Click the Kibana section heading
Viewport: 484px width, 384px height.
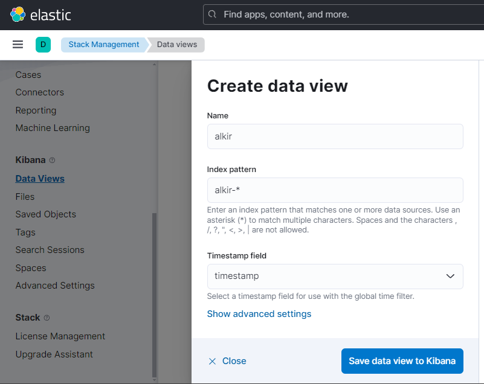click(x=31, y=160)
